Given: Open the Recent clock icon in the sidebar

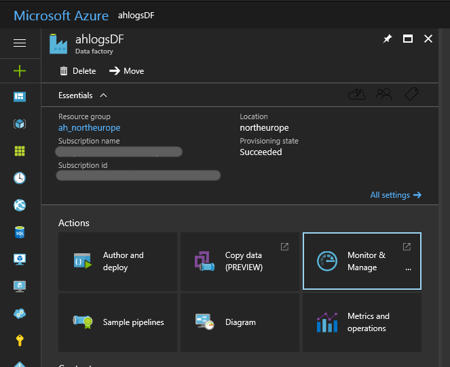Looking at the screenshot, I should [x=20, y=178].
